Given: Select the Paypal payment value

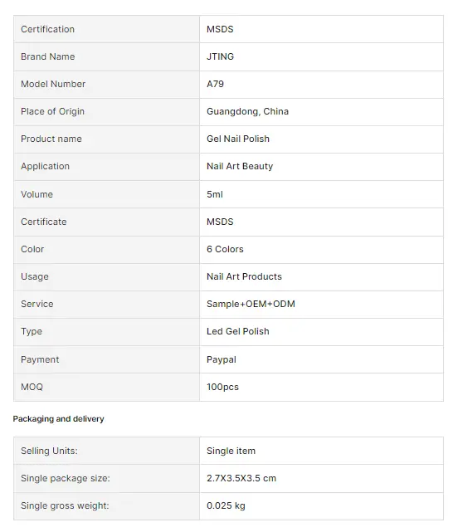Looking at the screenshot, I should 221,359.
